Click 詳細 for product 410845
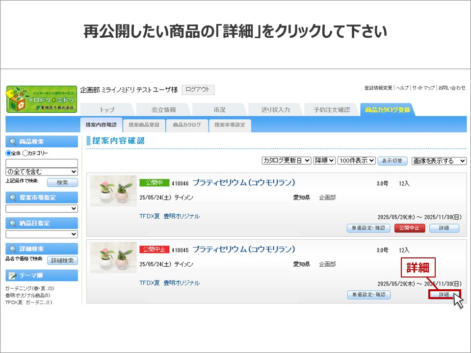The width and height of the screenshot is (471, 353). point(444,295)
